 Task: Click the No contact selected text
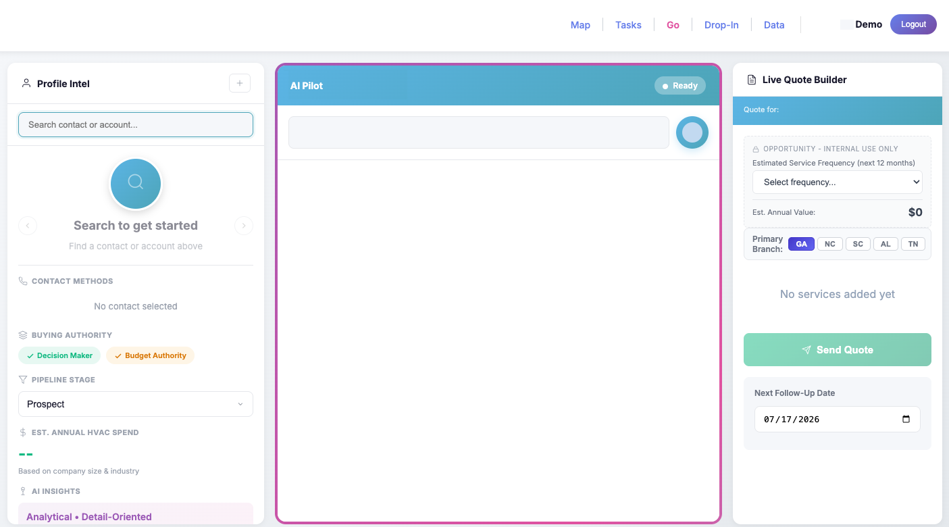[136, 306]
